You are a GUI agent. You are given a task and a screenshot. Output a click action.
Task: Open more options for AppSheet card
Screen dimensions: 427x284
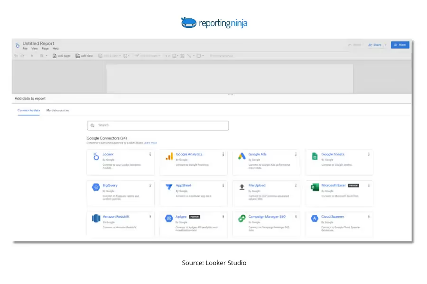(223, 186)
